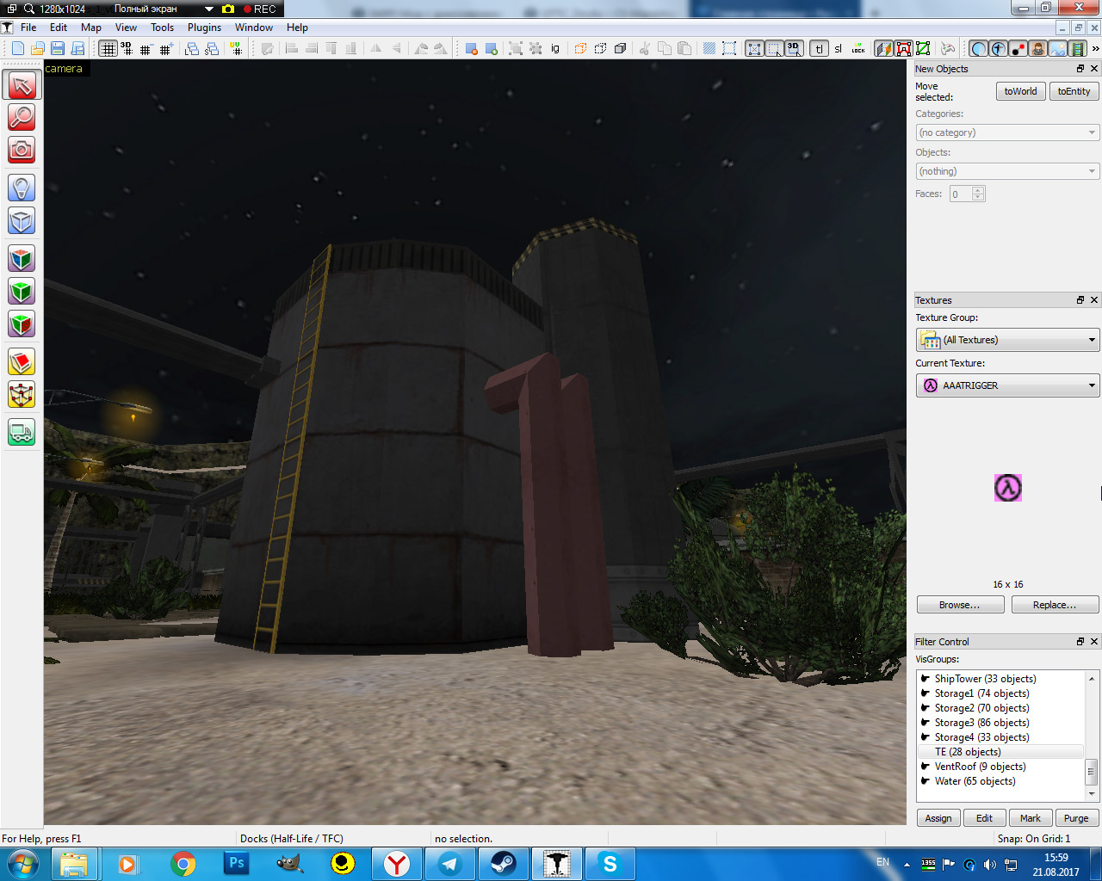Select the red Clipping tool
This screenshot has width=1102, height=881.
[x=22, y=361]
